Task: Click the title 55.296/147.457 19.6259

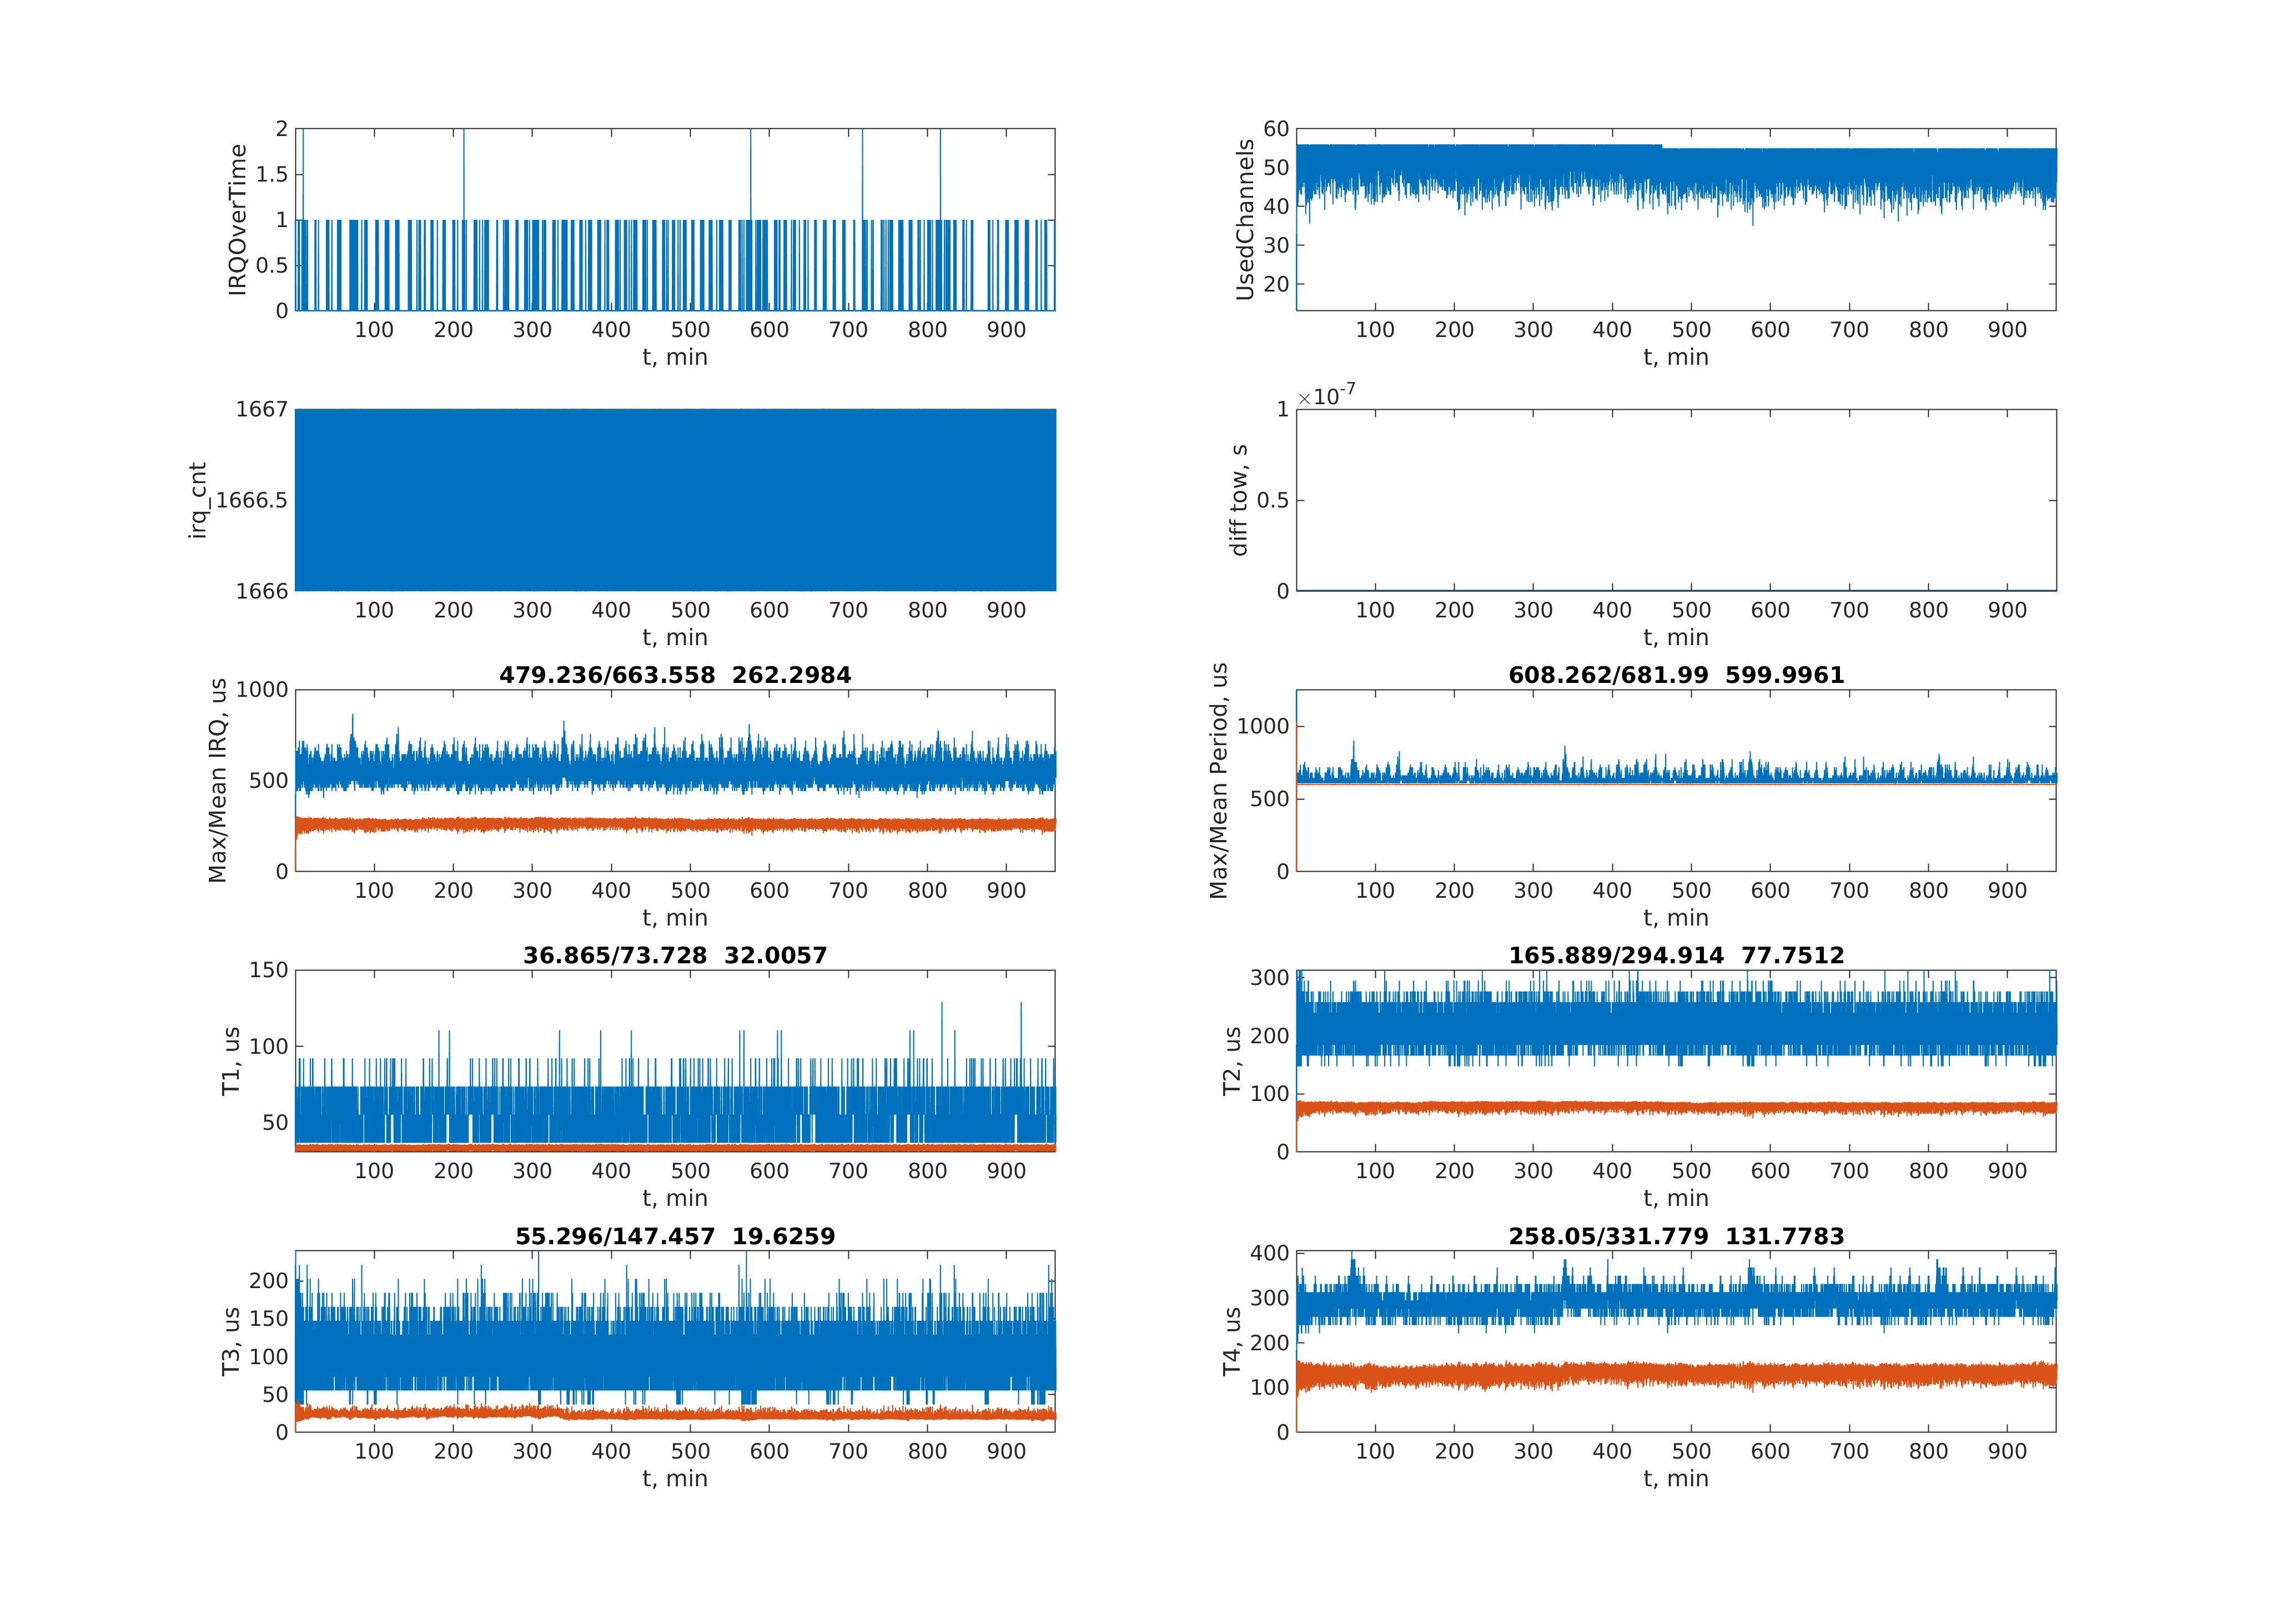Action: coord(675,1236)
